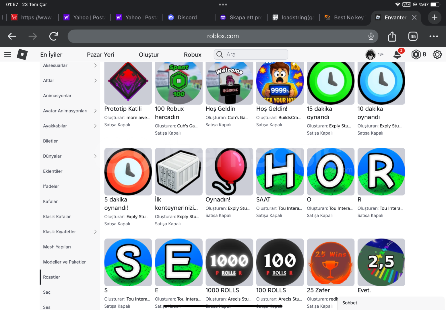Open Oluştur in navigation bar

(x=149, y=55)
